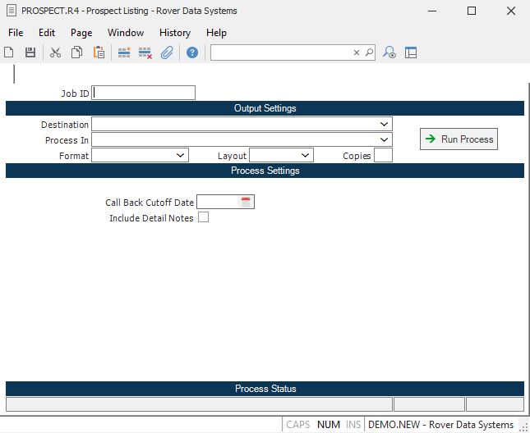Open the Window menu
The width and height of the screenshot is (530, 433).
(x=126, y=33)
